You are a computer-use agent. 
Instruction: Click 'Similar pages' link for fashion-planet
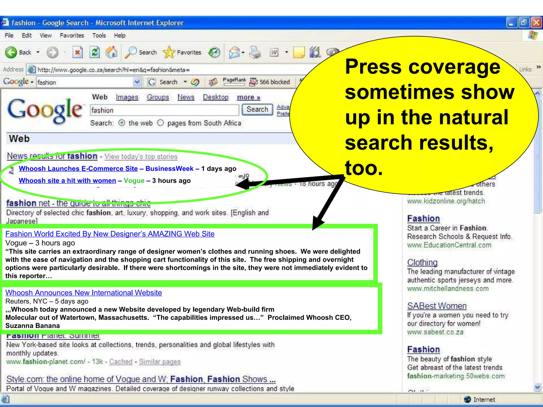coord(160,361)
